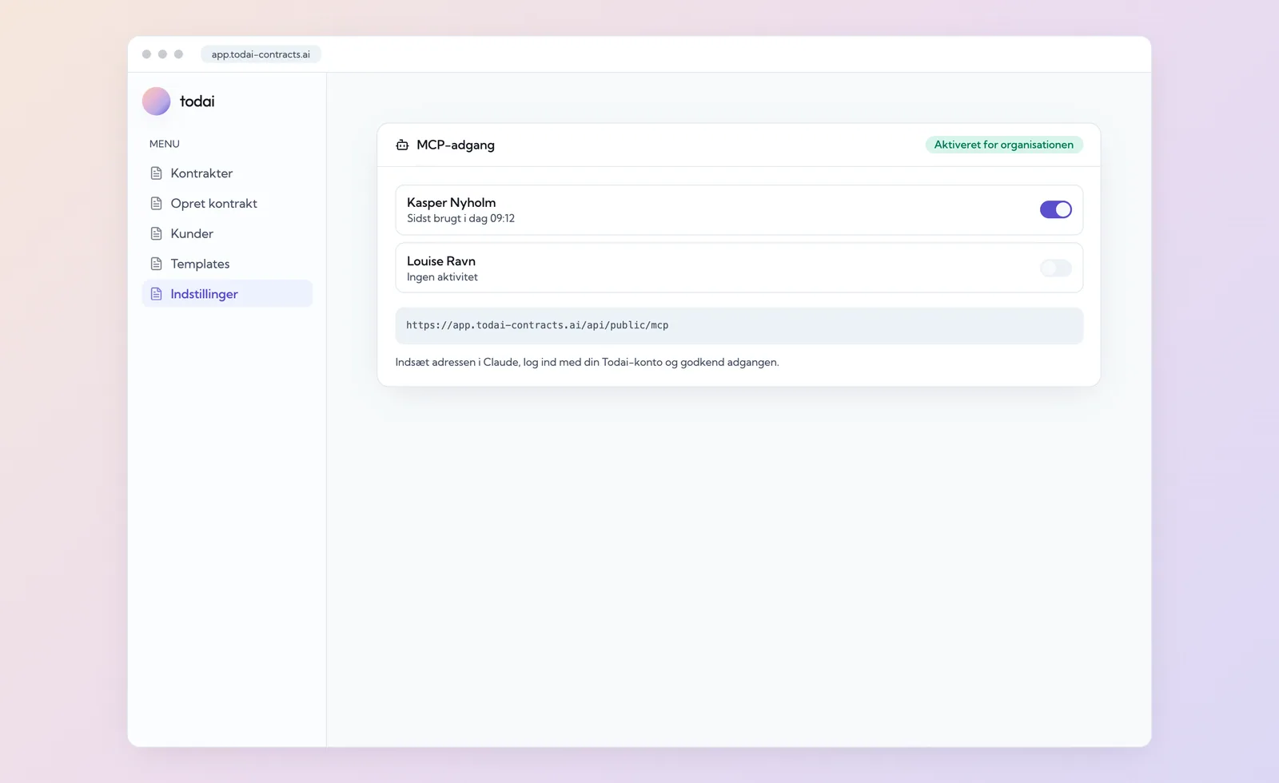
Task: Click the Templates document icon
Action: click(157, 264)
